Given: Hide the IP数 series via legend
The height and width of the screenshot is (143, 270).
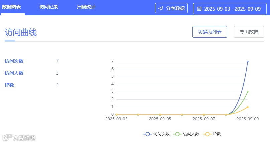Looking at the screenshot, I should 212,134.
